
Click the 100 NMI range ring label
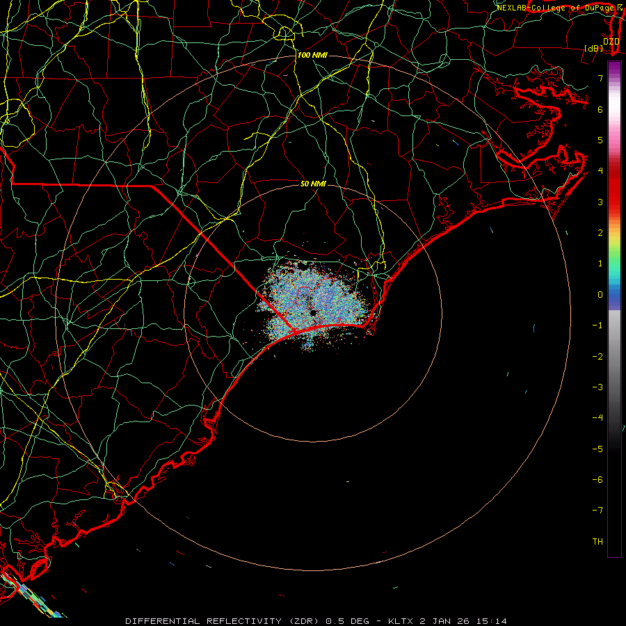(x=312, y=55)
